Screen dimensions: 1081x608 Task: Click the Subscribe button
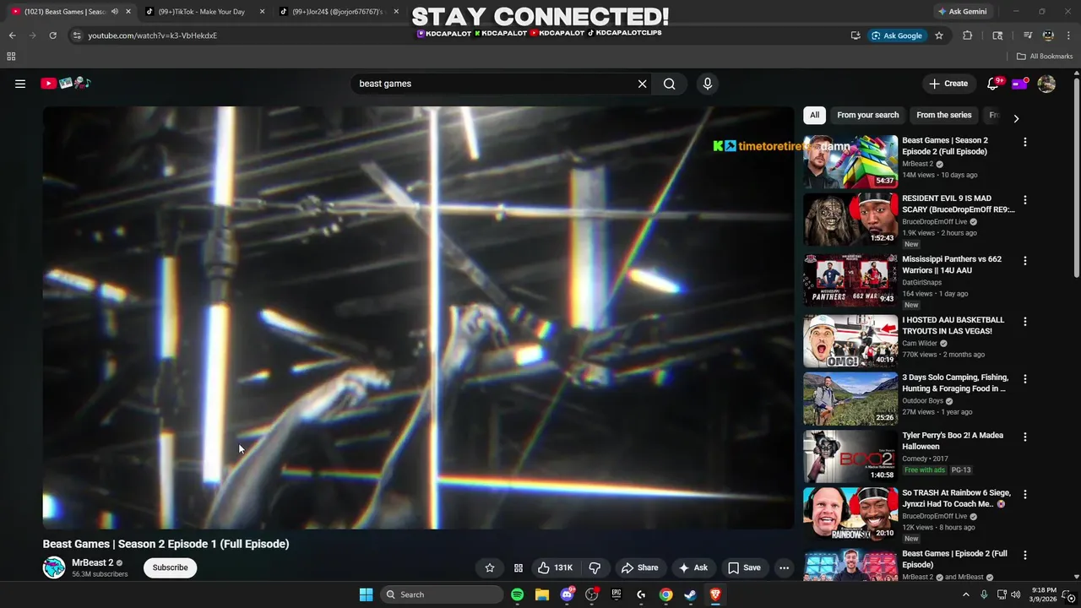[170, 567]
